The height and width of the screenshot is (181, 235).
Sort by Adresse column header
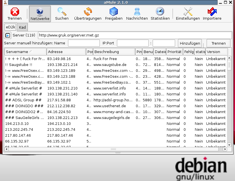click(66, 52)
